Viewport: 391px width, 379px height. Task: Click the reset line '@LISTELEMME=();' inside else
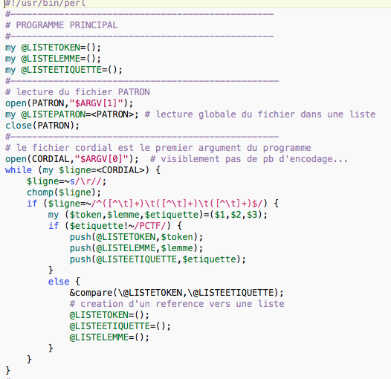(x=109, y=337)
